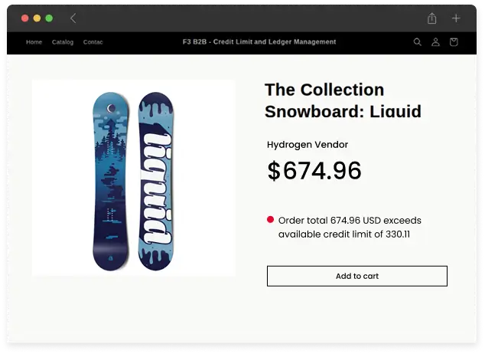Viewport: 485px width, 354px height.
Task: Open the store search icon
Action: (x=418, y=42)
